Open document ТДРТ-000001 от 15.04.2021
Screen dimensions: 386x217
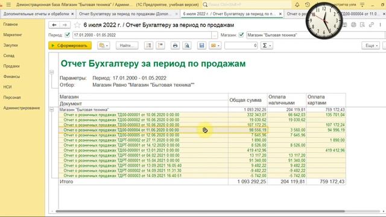pyautogui.click(x=121, y=160)
